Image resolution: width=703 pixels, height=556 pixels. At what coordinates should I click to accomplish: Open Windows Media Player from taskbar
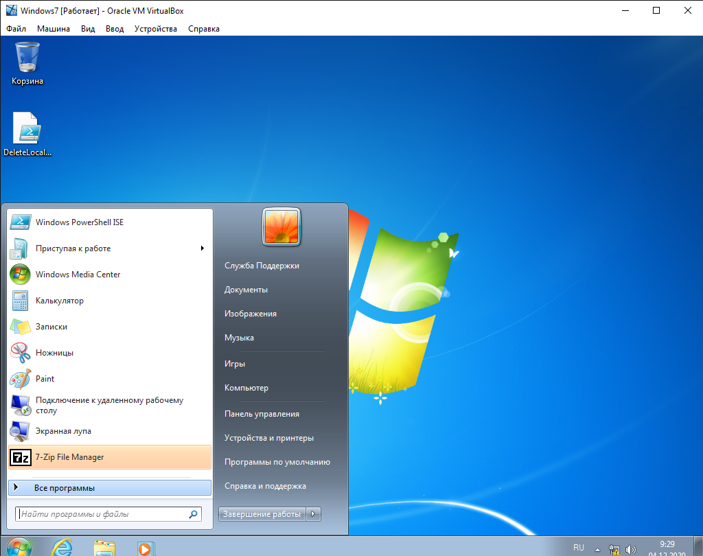click(144, 548)
